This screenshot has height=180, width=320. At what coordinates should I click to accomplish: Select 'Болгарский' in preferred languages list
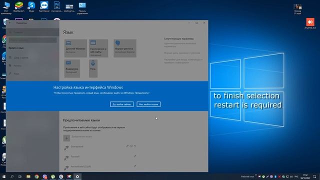point(100,148)
